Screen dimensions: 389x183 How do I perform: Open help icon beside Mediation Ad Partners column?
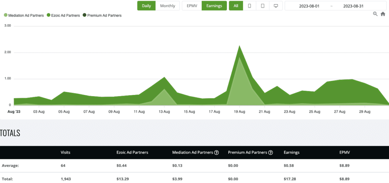point(217,153)
